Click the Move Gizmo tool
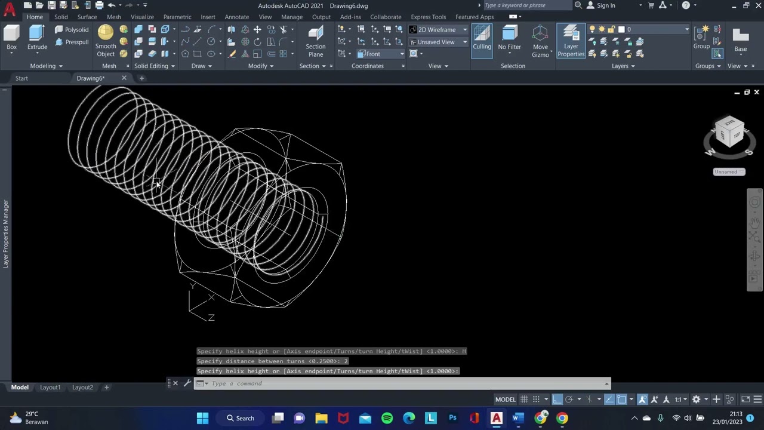The height and width of the screenshot is (430, 764). pyautogui.click(x=540, y=41)
